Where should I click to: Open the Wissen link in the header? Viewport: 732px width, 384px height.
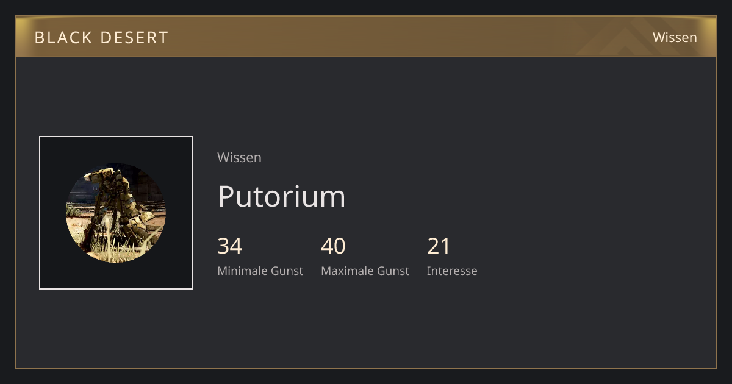pyautogui.click(x=675, y=37)
